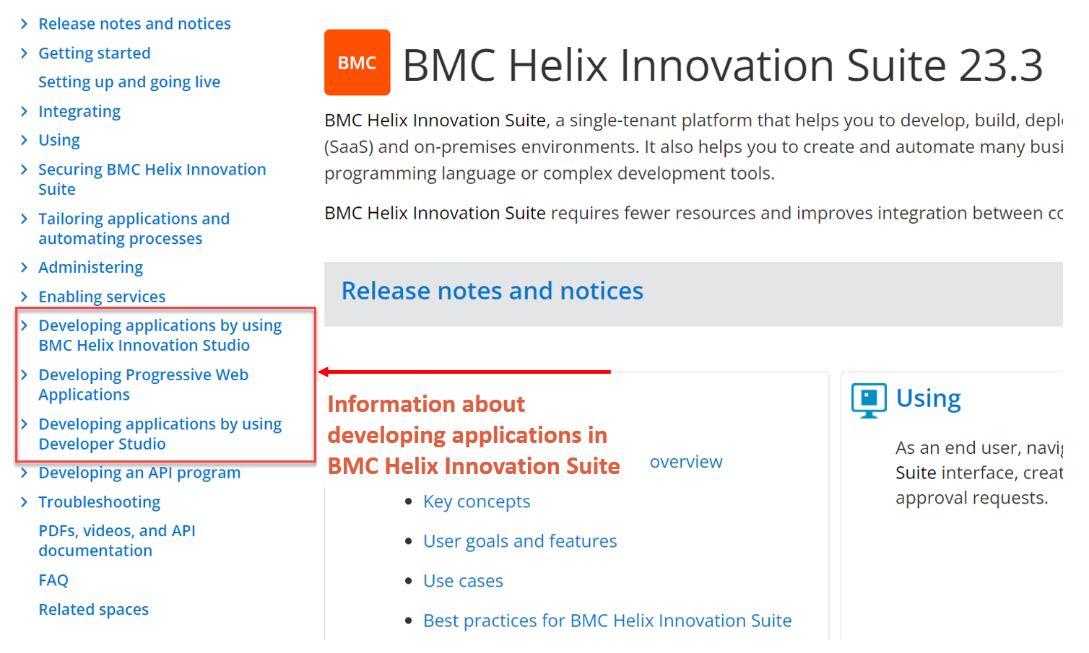Screen dimensions: 1089x653
Task: Expand the Enabling services chevron
Action: coord(24,297)
